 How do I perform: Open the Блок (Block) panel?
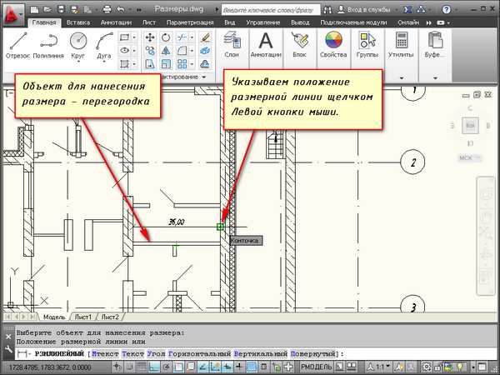(x=299, y=42)
